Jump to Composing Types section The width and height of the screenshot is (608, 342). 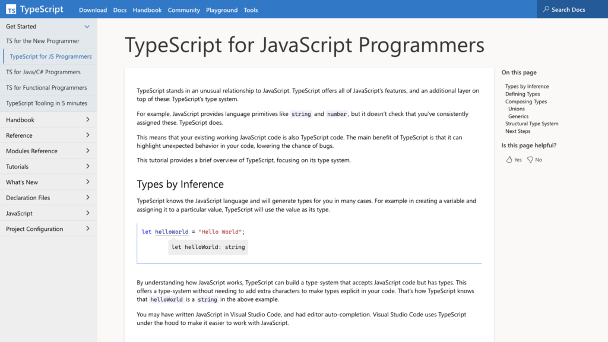526,102
